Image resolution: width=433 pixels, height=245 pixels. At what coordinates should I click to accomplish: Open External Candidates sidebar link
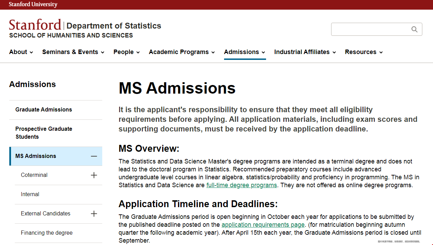[45, 214]
